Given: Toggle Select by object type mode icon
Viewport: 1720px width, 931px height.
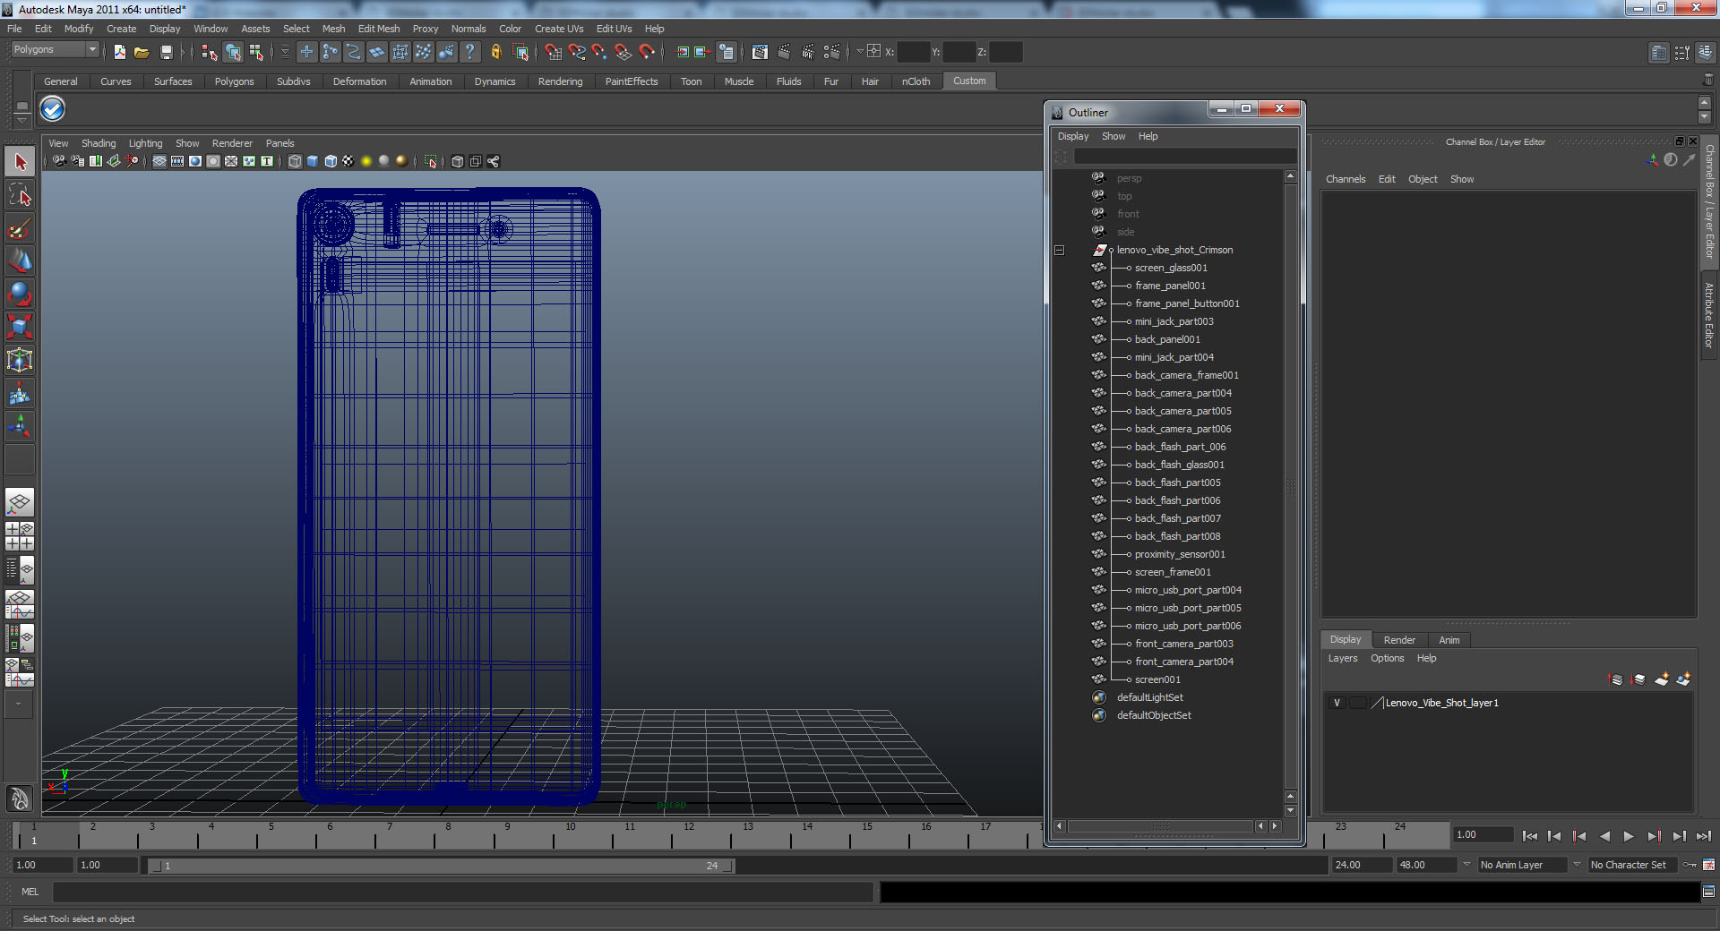Looking at the screenshot, I should coord(233,52).
